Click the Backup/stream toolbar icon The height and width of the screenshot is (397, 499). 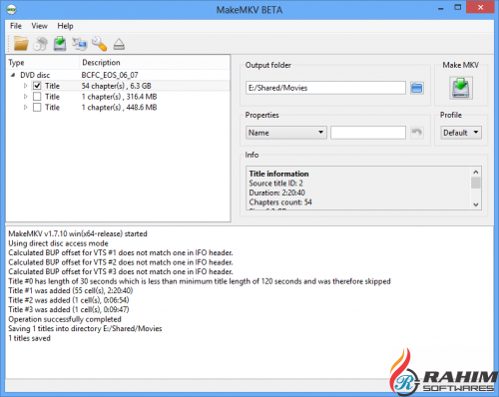80,44
